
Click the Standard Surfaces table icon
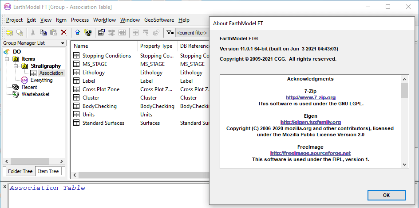pos(76,123)
